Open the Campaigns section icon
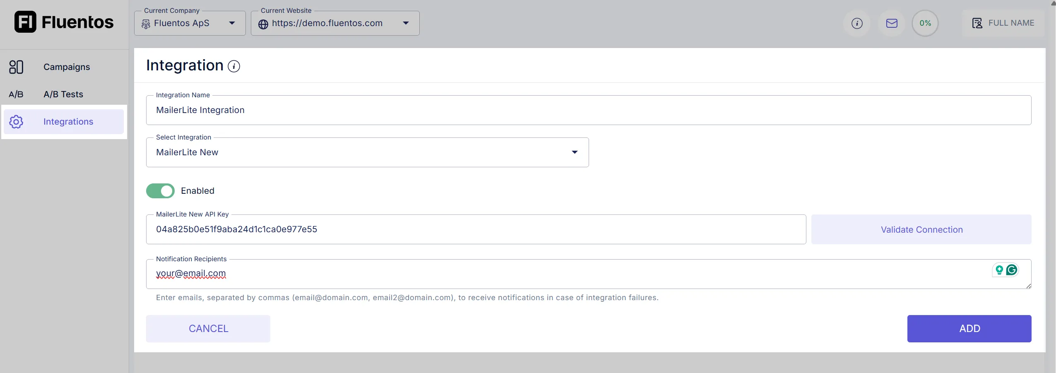 point(16,67)
